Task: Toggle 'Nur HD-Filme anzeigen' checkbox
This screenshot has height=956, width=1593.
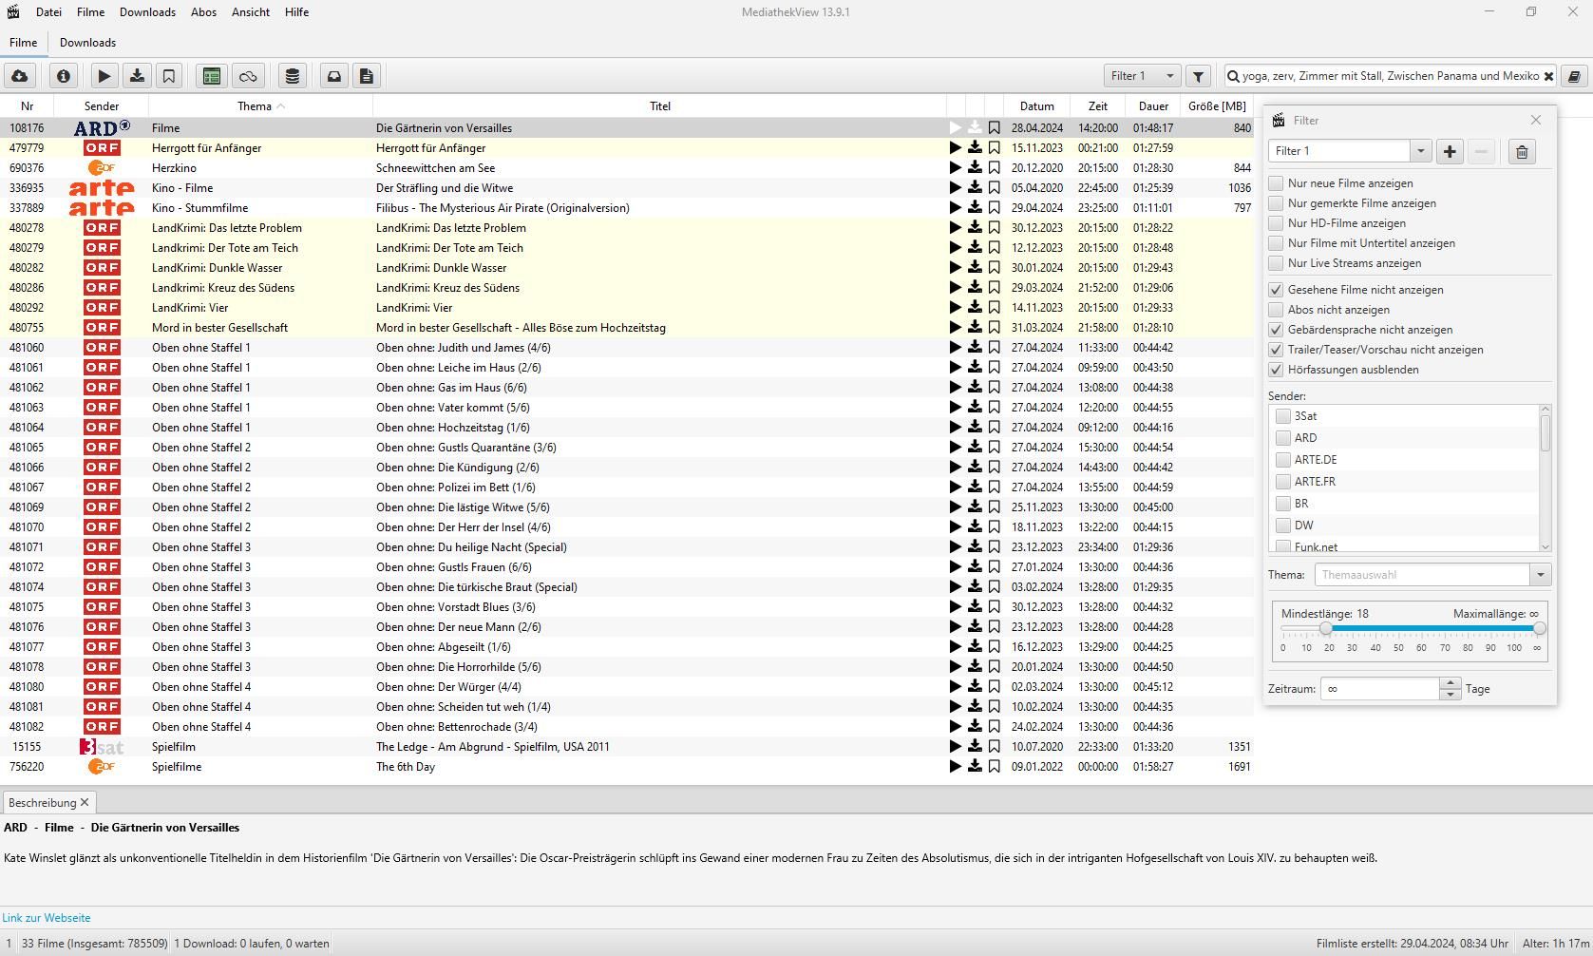Action: (1276, 223)
